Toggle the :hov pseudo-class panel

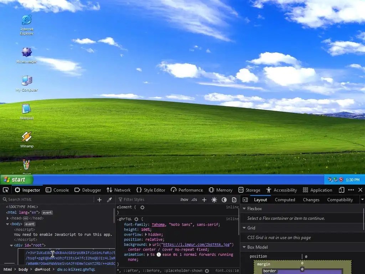(184, 200)
